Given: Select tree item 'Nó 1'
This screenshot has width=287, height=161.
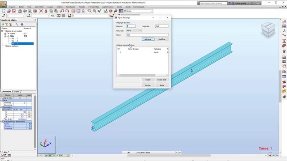Looking at the screenshot, I should coord(15,38).
